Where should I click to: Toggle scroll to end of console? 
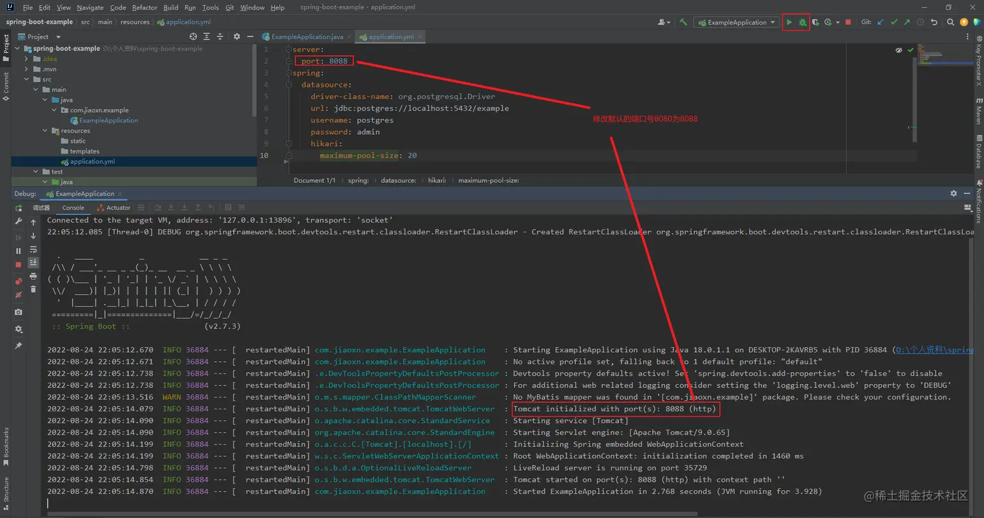tap(33, 262)
